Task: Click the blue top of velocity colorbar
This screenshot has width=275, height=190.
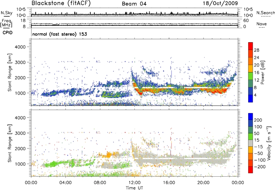Action: pyautogui.click(x=251, y=116)
